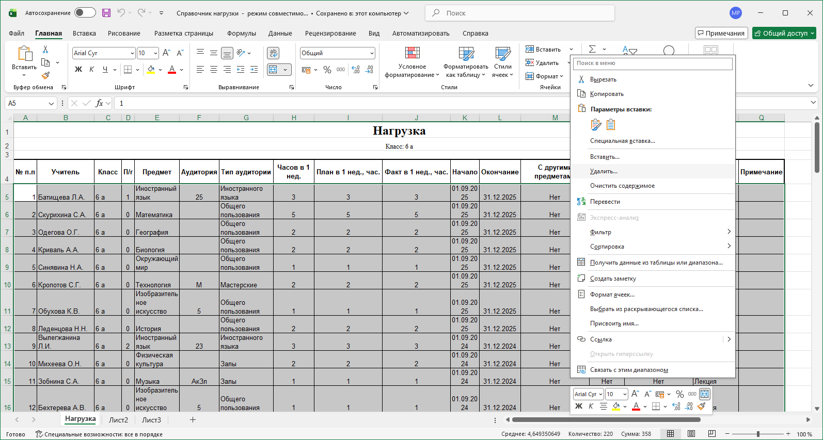Expand the Сортировка submenu arrow
823x440 pixels.
(x=729, y=246)
